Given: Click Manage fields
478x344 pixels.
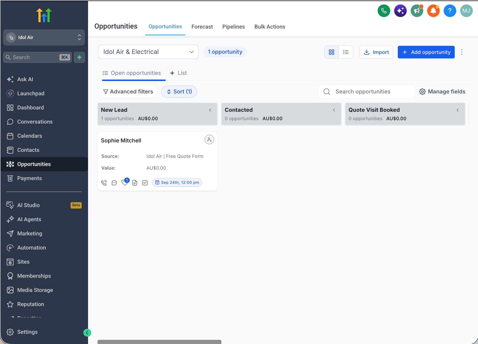Looking at the screenshot, I should 442,92.
